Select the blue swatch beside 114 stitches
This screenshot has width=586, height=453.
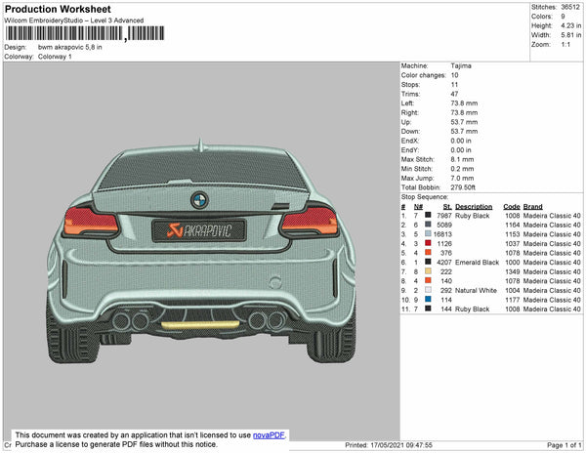click(428, 299)
